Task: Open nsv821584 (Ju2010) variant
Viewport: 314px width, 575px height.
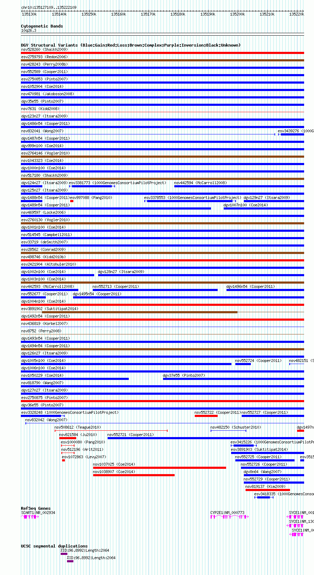Action: pos(78,435)
